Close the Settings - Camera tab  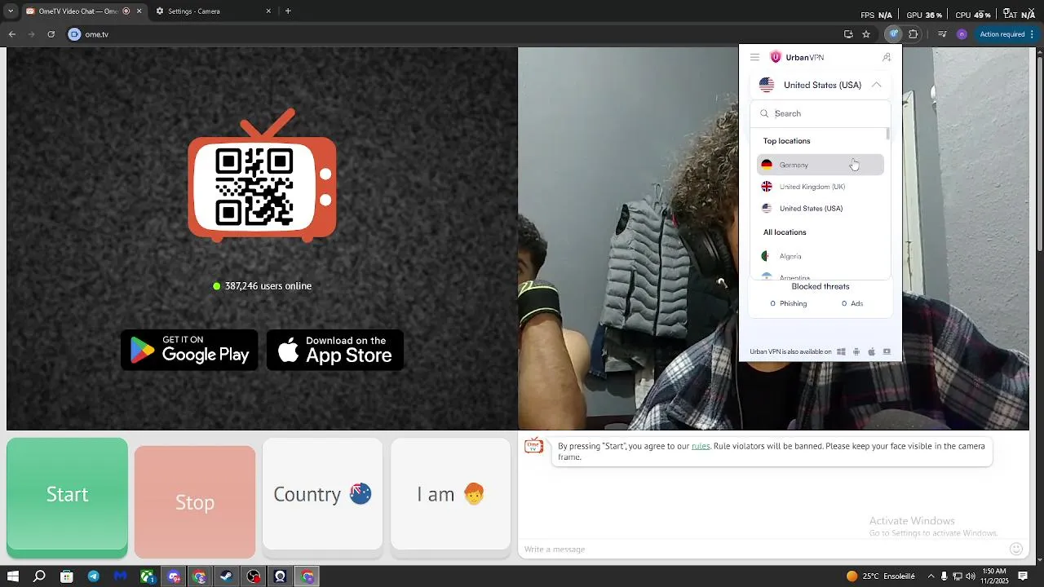point(268,11)
